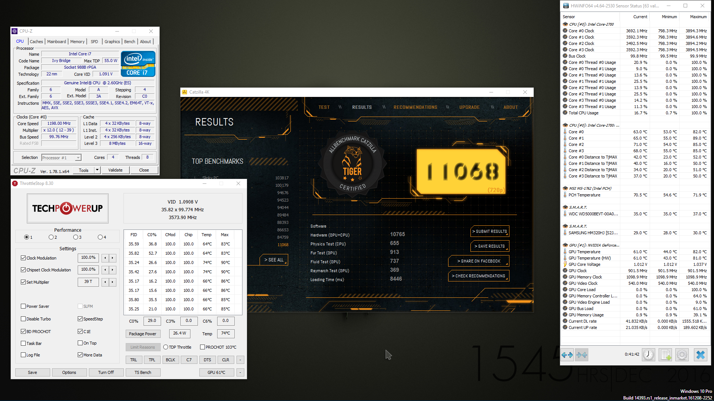Open HWiNFO sensor settings gear icon
The width and height of the screenshot is (714, 401).
coord(682,355)
